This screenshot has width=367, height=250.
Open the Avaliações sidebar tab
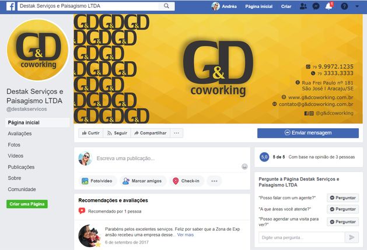tap(20, 133)
